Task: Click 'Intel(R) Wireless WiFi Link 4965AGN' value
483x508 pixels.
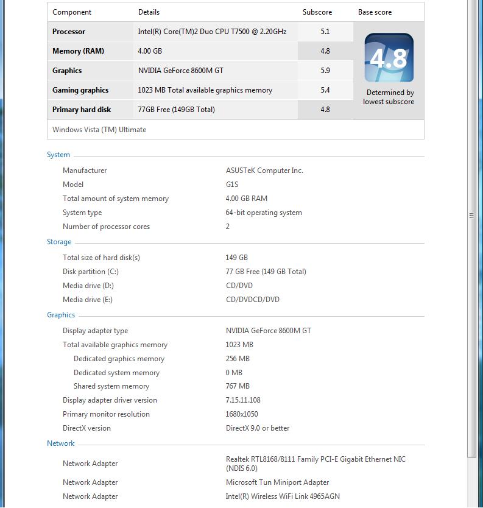Action: [x=283, y=496]
